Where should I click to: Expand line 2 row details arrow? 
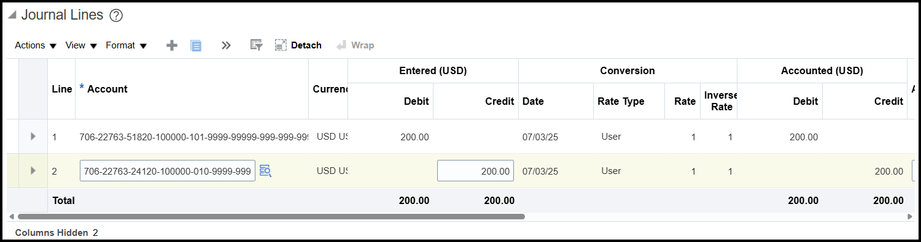click(x=33, y=170)
